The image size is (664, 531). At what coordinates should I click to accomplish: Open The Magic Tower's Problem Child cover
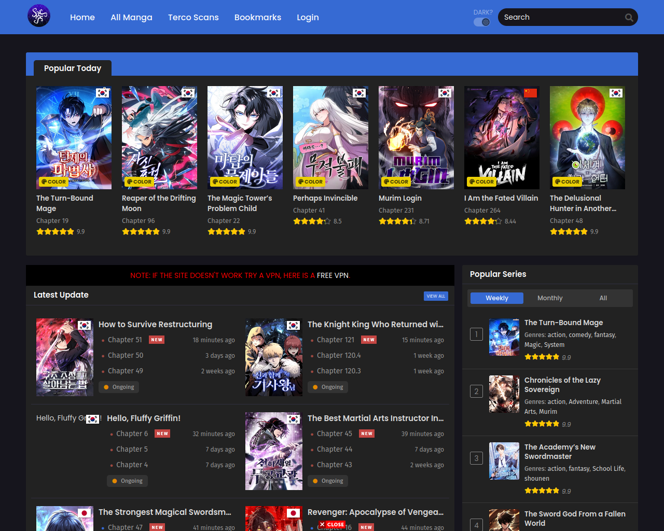click(245, 137)
